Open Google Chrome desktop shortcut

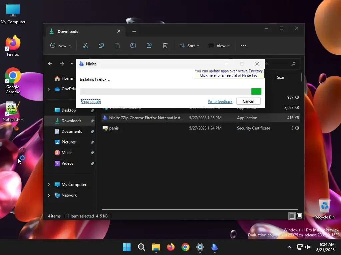13,81
